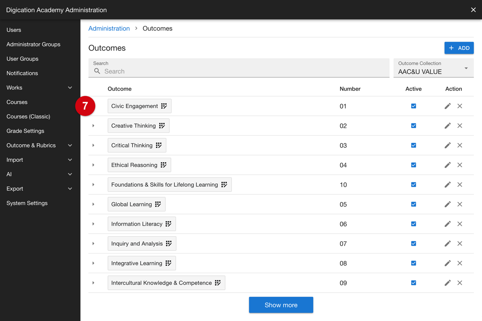This screenshot has height=321, width=482.
Task: Edit the Intercultural Knowledge & Competence pencil icon
Action: click(x=447, y=283)
